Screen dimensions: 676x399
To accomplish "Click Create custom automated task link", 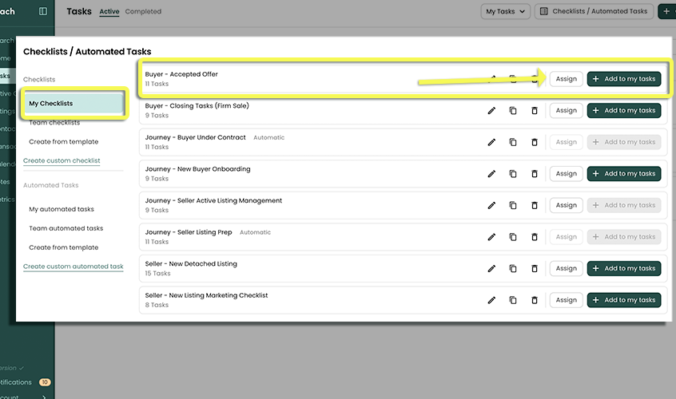I will (74, 267).
